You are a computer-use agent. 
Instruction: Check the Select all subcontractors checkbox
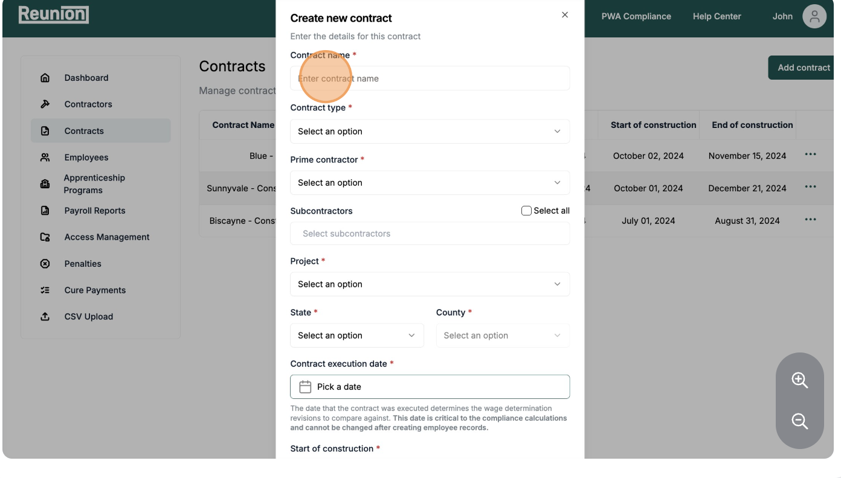526,211
